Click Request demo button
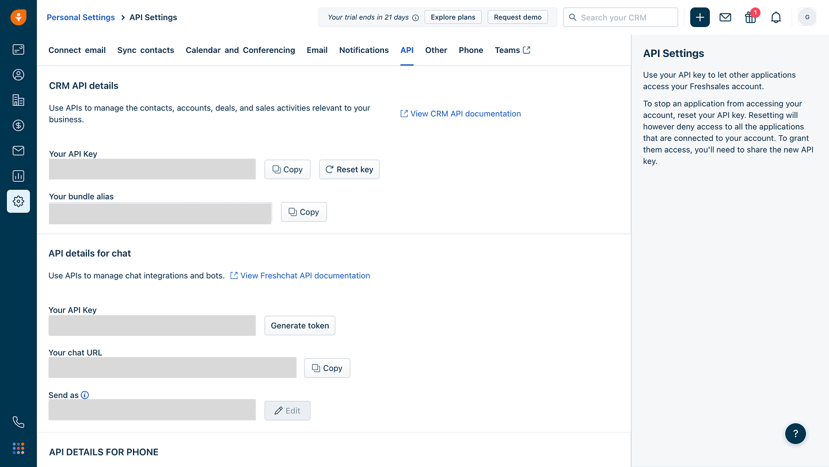The height and width of the screenshot is (467, 829). tap(518, 17)
